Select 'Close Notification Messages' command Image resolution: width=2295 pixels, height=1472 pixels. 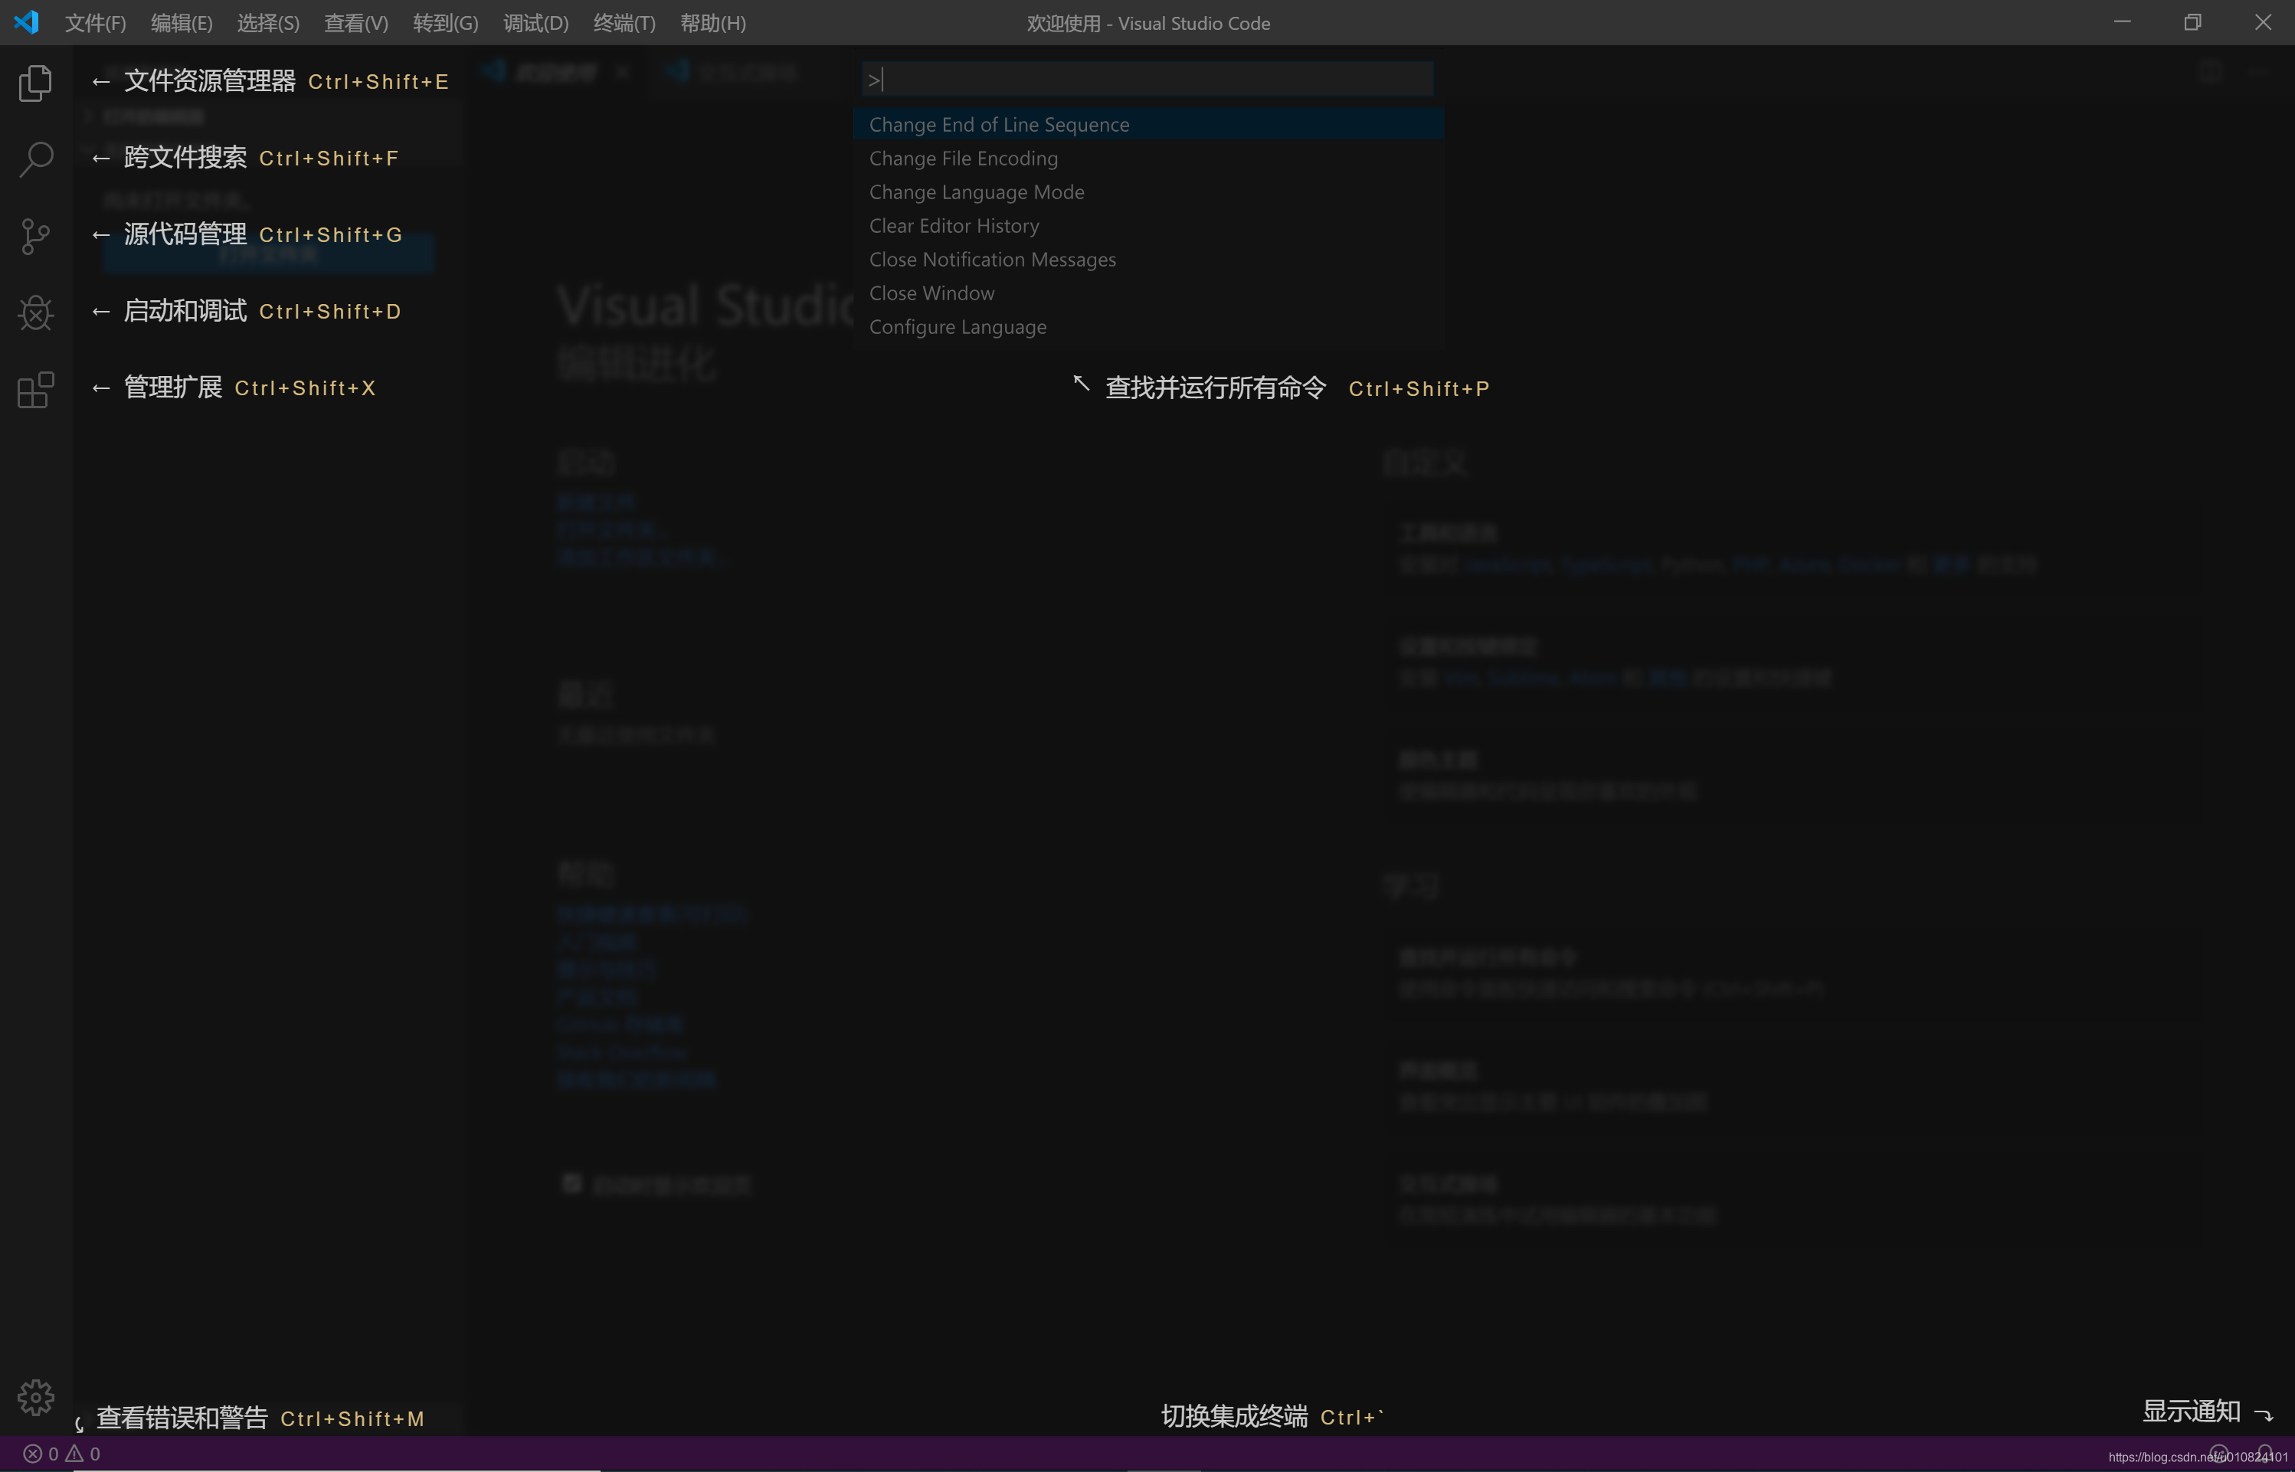click(1148, 259)
